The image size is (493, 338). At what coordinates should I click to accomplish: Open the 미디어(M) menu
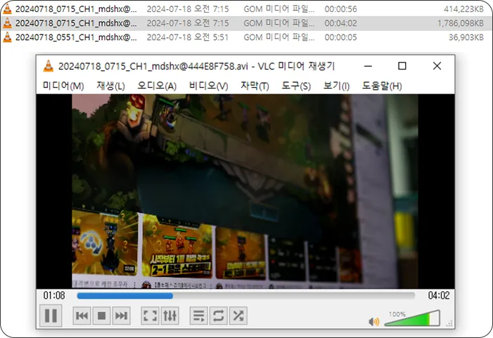(x=63, y=86)
